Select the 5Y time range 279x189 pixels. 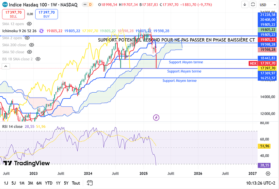click(x=66, y=183)
